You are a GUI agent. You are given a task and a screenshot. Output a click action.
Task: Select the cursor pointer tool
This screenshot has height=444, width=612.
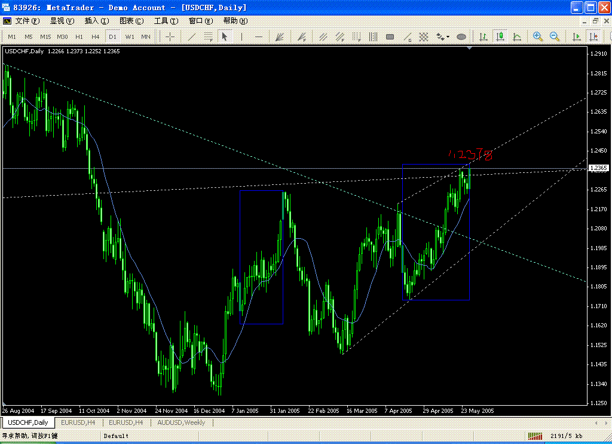[225, 37]
